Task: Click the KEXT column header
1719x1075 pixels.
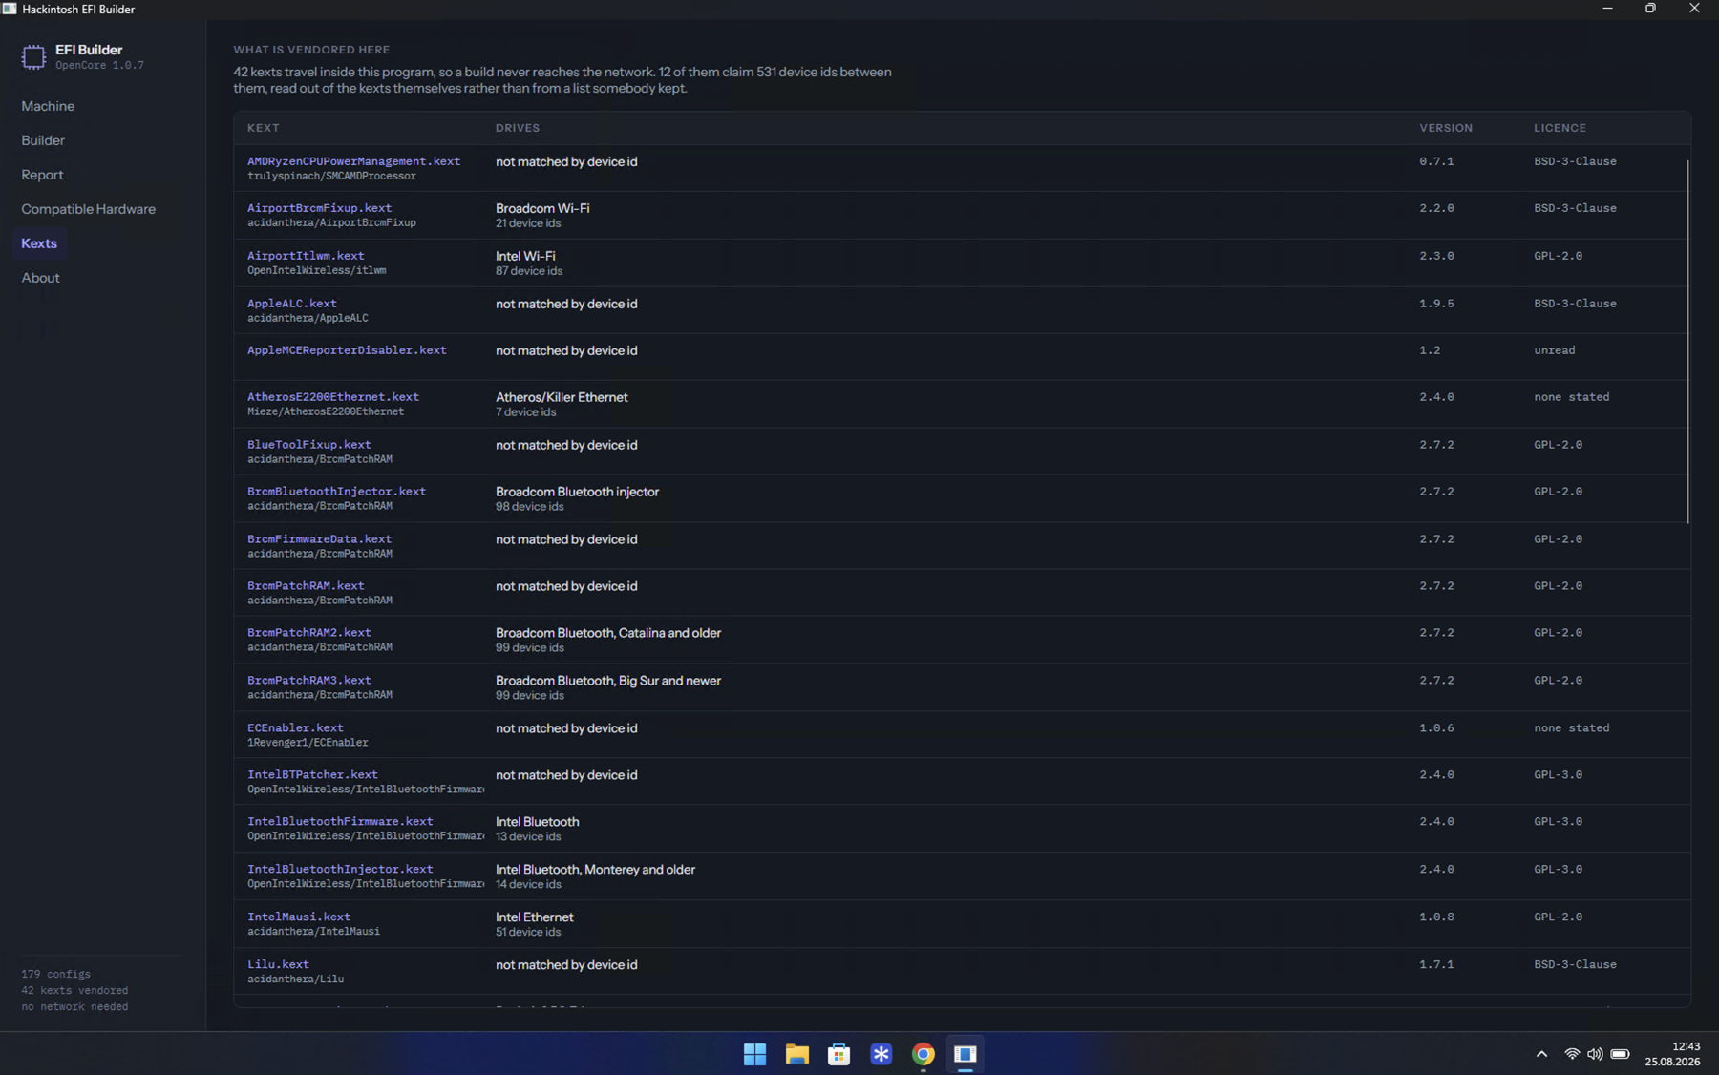Action: click(x=264, y=128)
